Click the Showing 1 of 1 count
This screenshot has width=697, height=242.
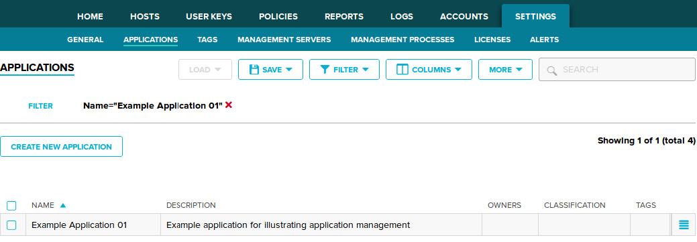[x=646, y=141]
